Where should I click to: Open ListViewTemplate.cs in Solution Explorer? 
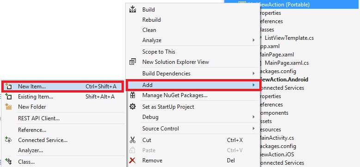tap(289, 38)
